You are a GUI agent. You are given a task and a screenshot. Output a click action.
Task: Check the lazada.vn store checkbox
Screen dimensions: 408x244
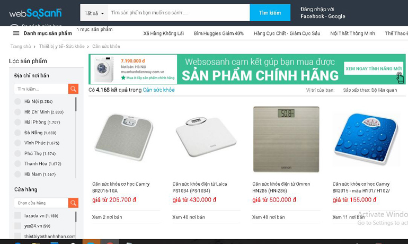[17, 215]
